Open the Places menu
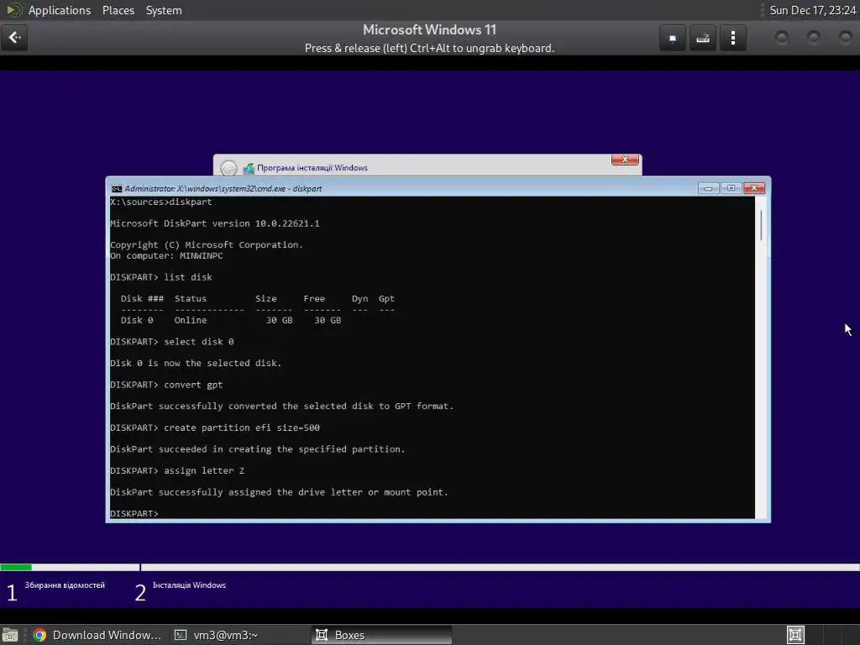860x645 pixels. [x=118, y=10]
